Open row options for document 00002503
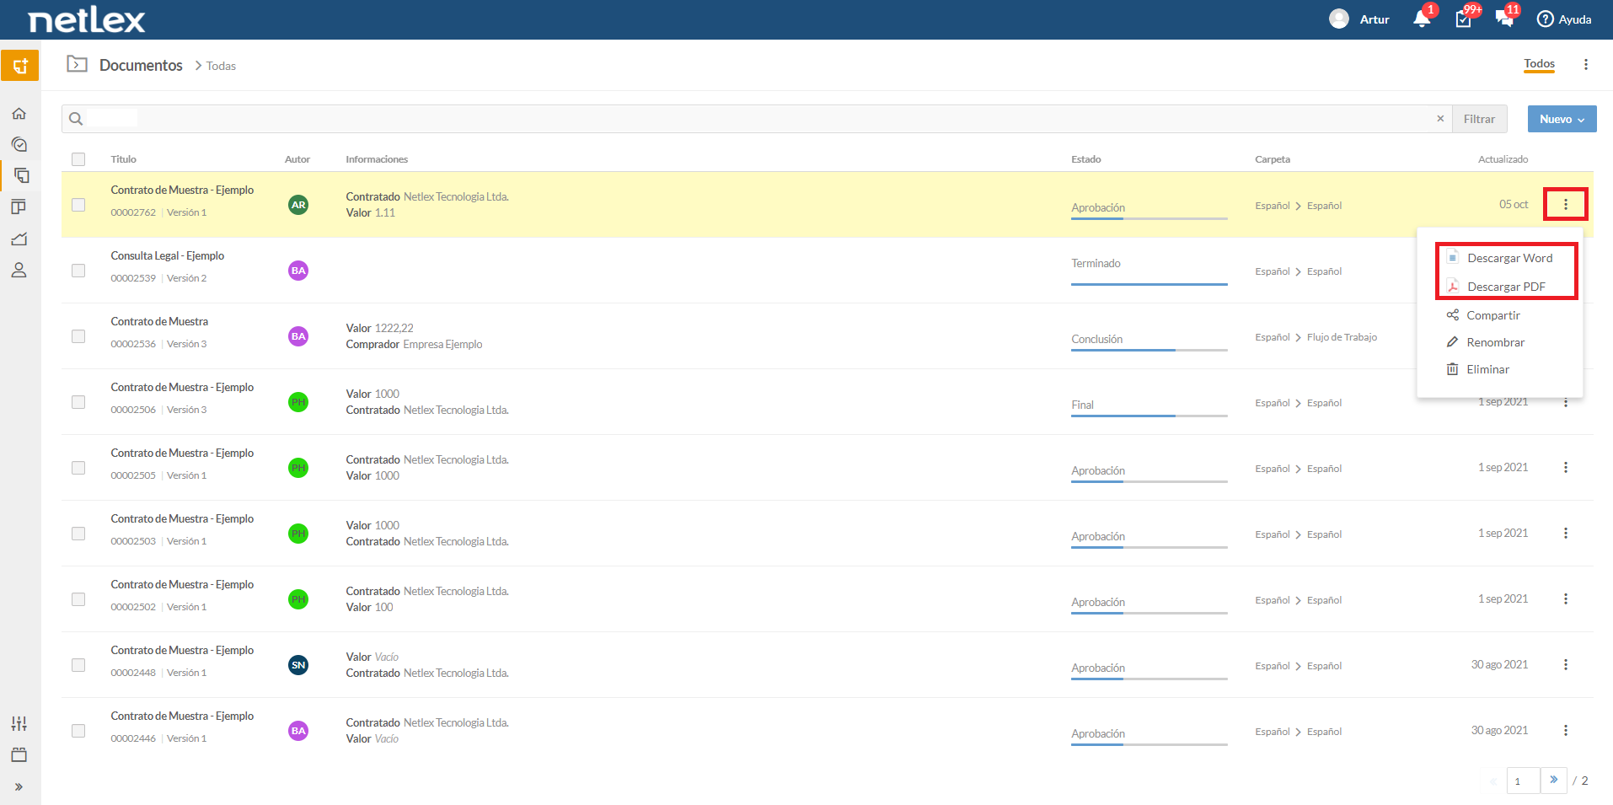The image size is (1613, 805). [1566, 534]
